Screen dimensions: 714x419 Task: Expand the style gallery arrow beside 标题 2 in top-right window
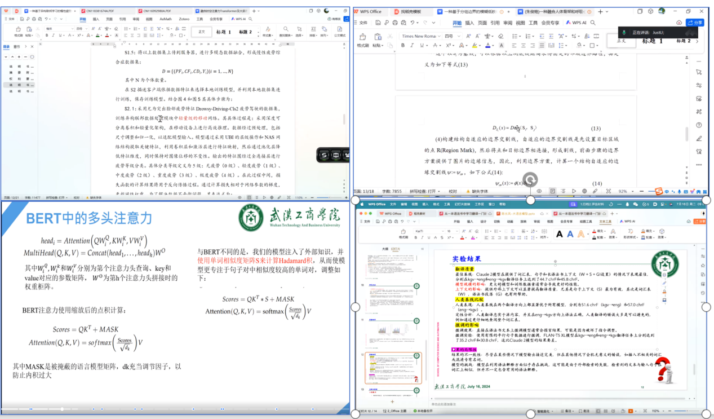(x=697, y=41)
